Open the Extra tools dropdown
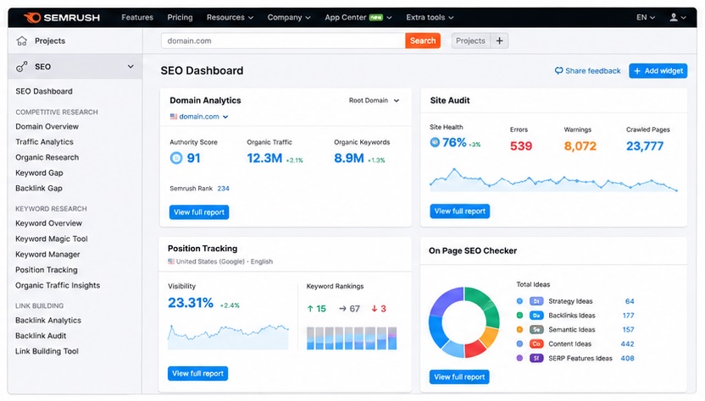This screenshot has width=705, height=401. 430,18
